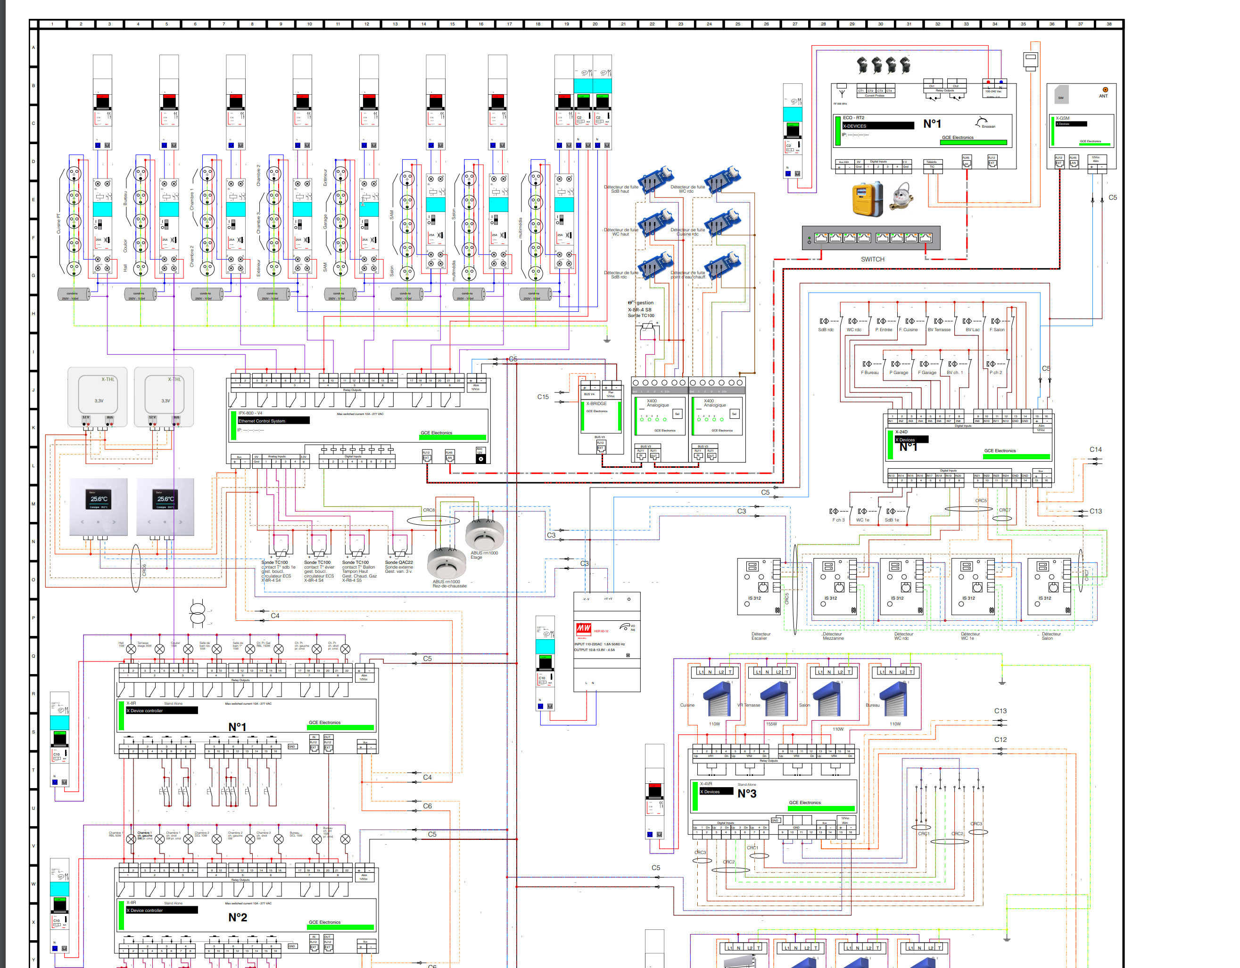This screenshot has width=1240, height=968.
Task: Click the earth ground symbol near X400 modules
Action: 606,340
